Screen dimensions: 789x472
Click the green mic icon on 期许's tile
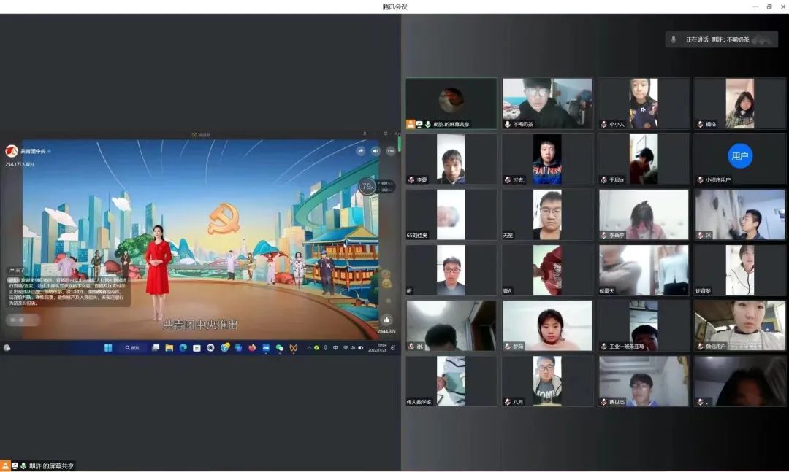[x=427, y=124]
